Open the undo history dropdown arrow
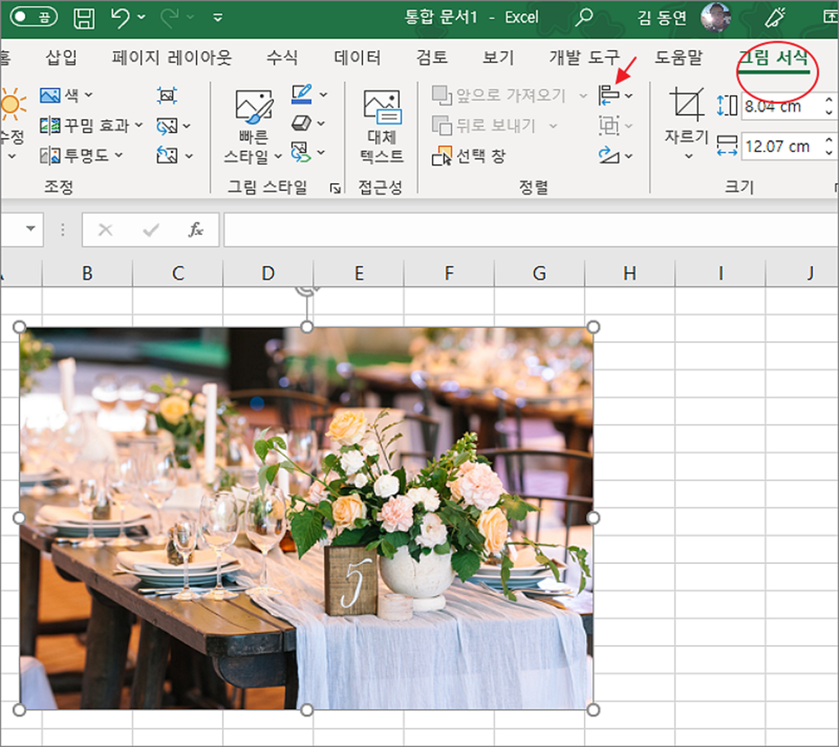 click(142, 17)
